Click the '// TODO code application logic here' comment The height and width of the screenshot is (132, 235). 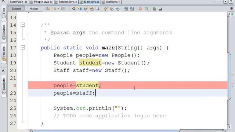click(x=110, y=116)
